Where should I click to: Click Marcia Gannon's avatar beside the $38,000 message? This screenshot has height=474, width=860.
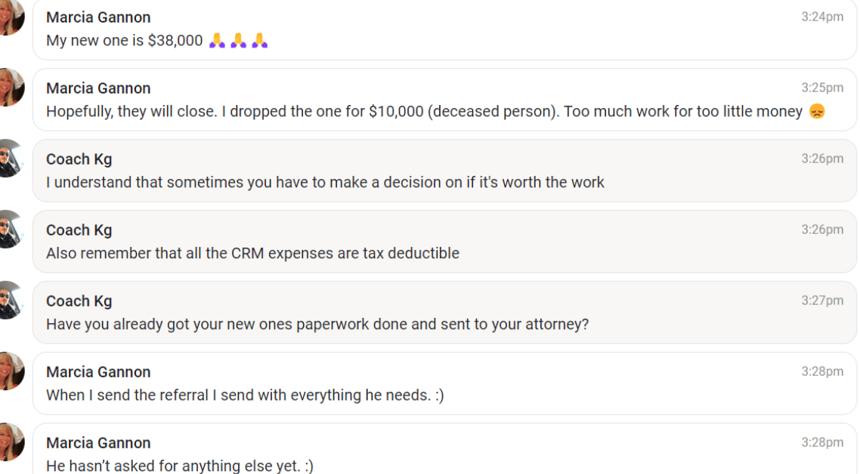(x=11, y=18)
